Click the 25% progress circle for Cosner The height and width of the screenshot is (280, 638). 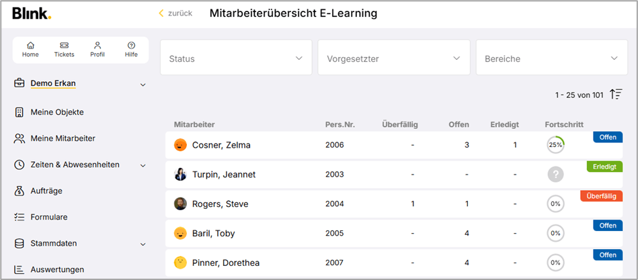pos(555,145)
